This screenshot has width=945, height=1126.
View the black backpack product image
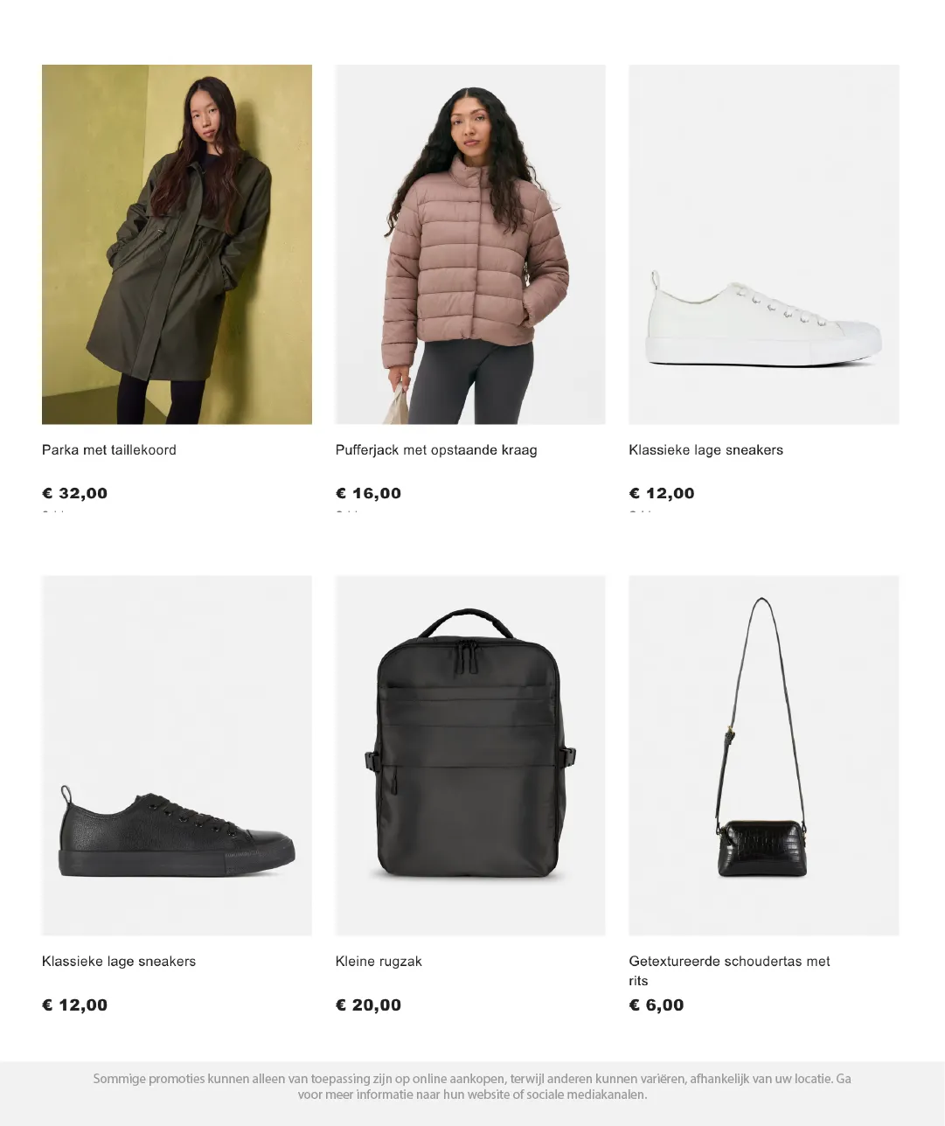pos(470,755)
